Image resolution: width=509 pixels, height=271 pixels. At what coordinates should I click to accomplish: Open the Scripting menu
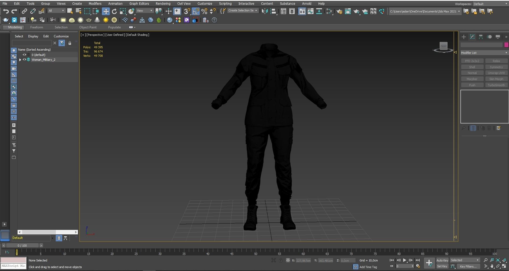tap(225, 4)
